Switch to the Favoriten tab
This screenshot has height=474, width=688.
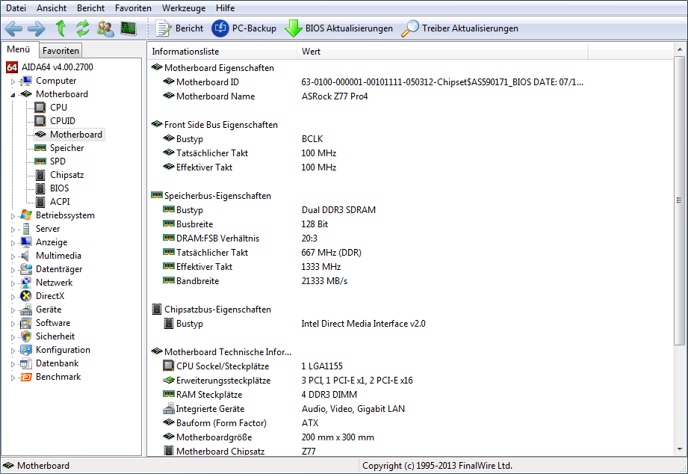click(x=61, y=51)
